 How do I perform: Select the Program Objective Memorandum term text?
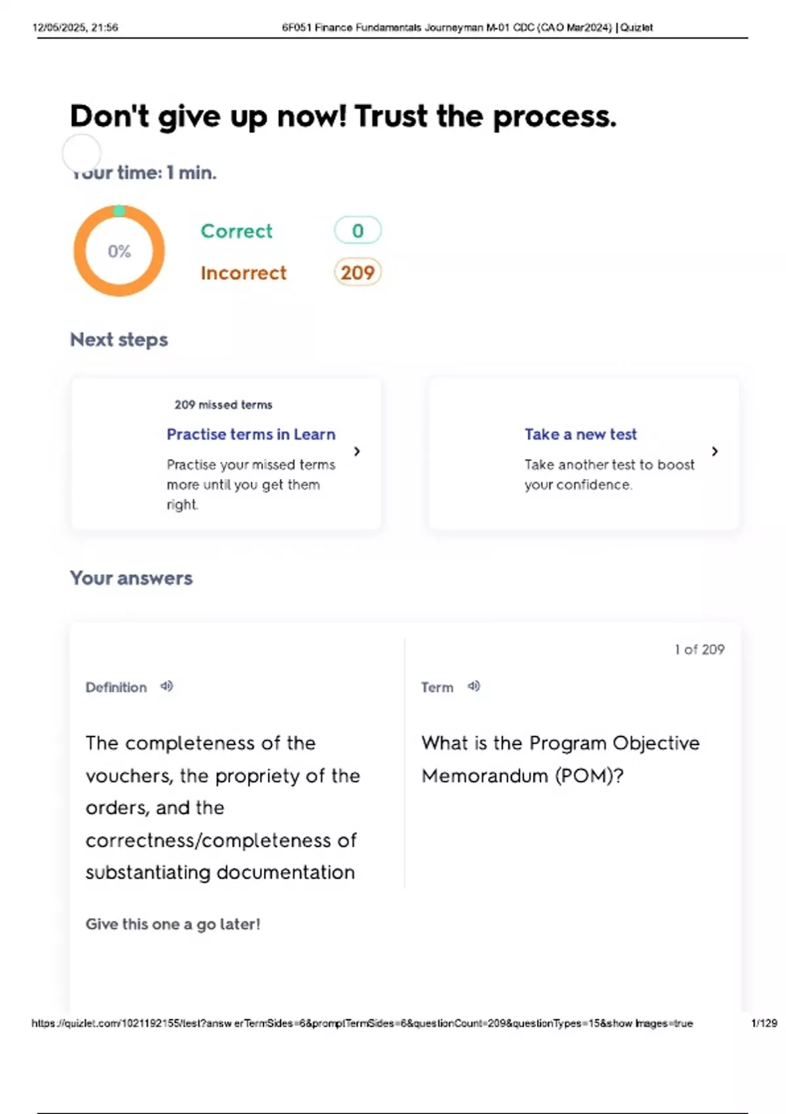tap(560, 759)
